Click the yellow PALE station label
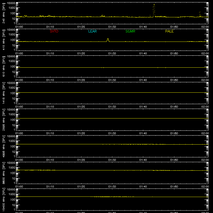The width and height of the screenshot is (213, 213). 169,31
